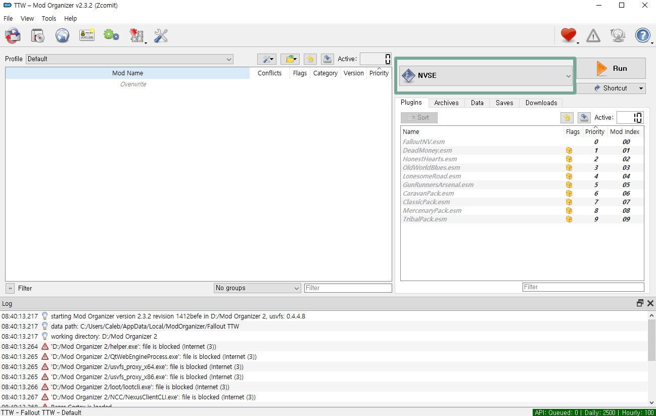Open Settings with wrench and screwdriver icon
Image resolution: width=656 pixels, height=416 pixels.
point(161,35)
